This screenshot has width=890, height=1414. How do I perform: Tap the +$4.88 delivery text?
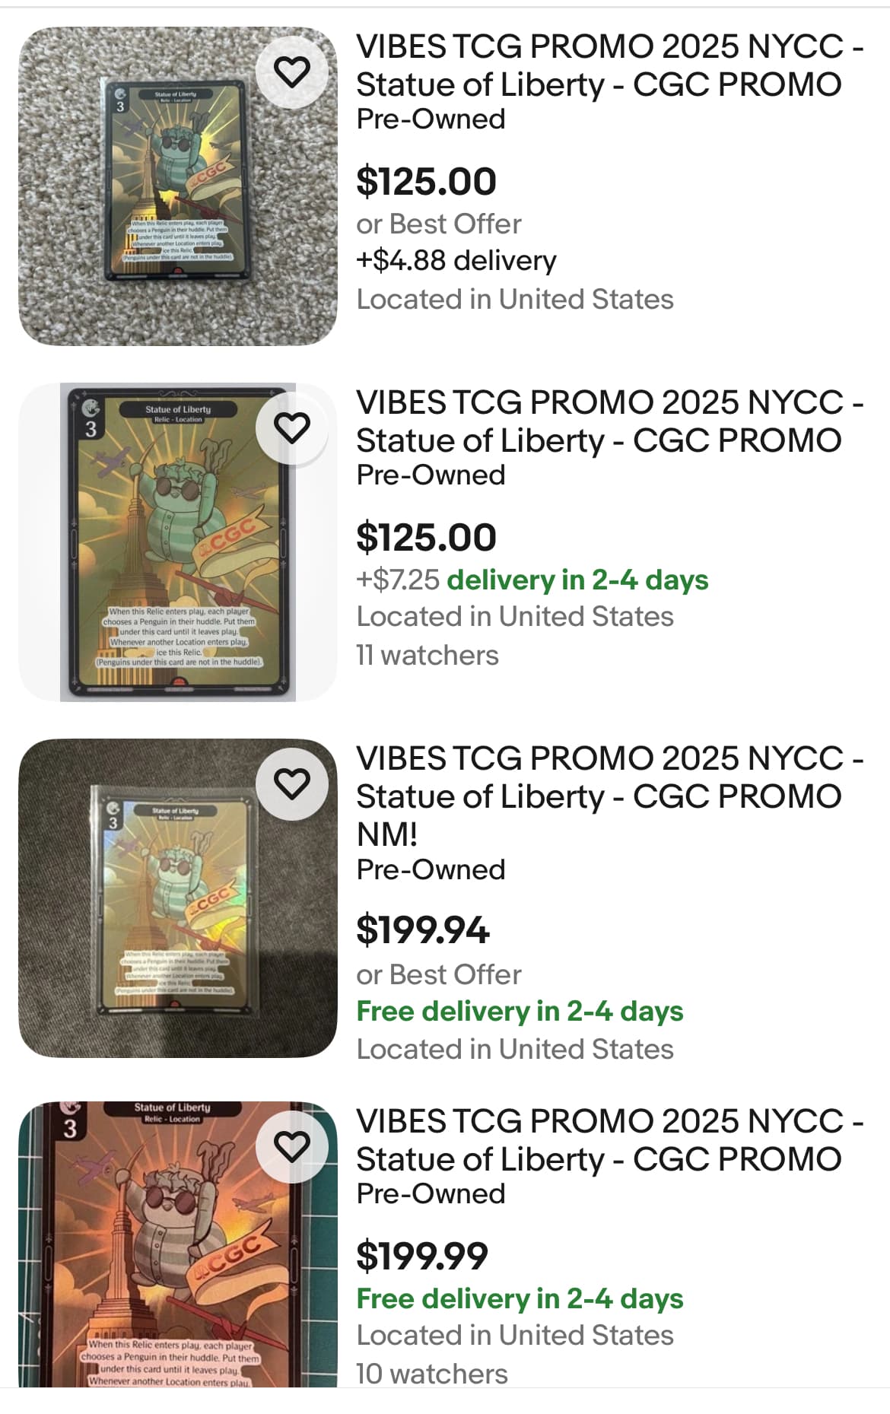[456, 260]
